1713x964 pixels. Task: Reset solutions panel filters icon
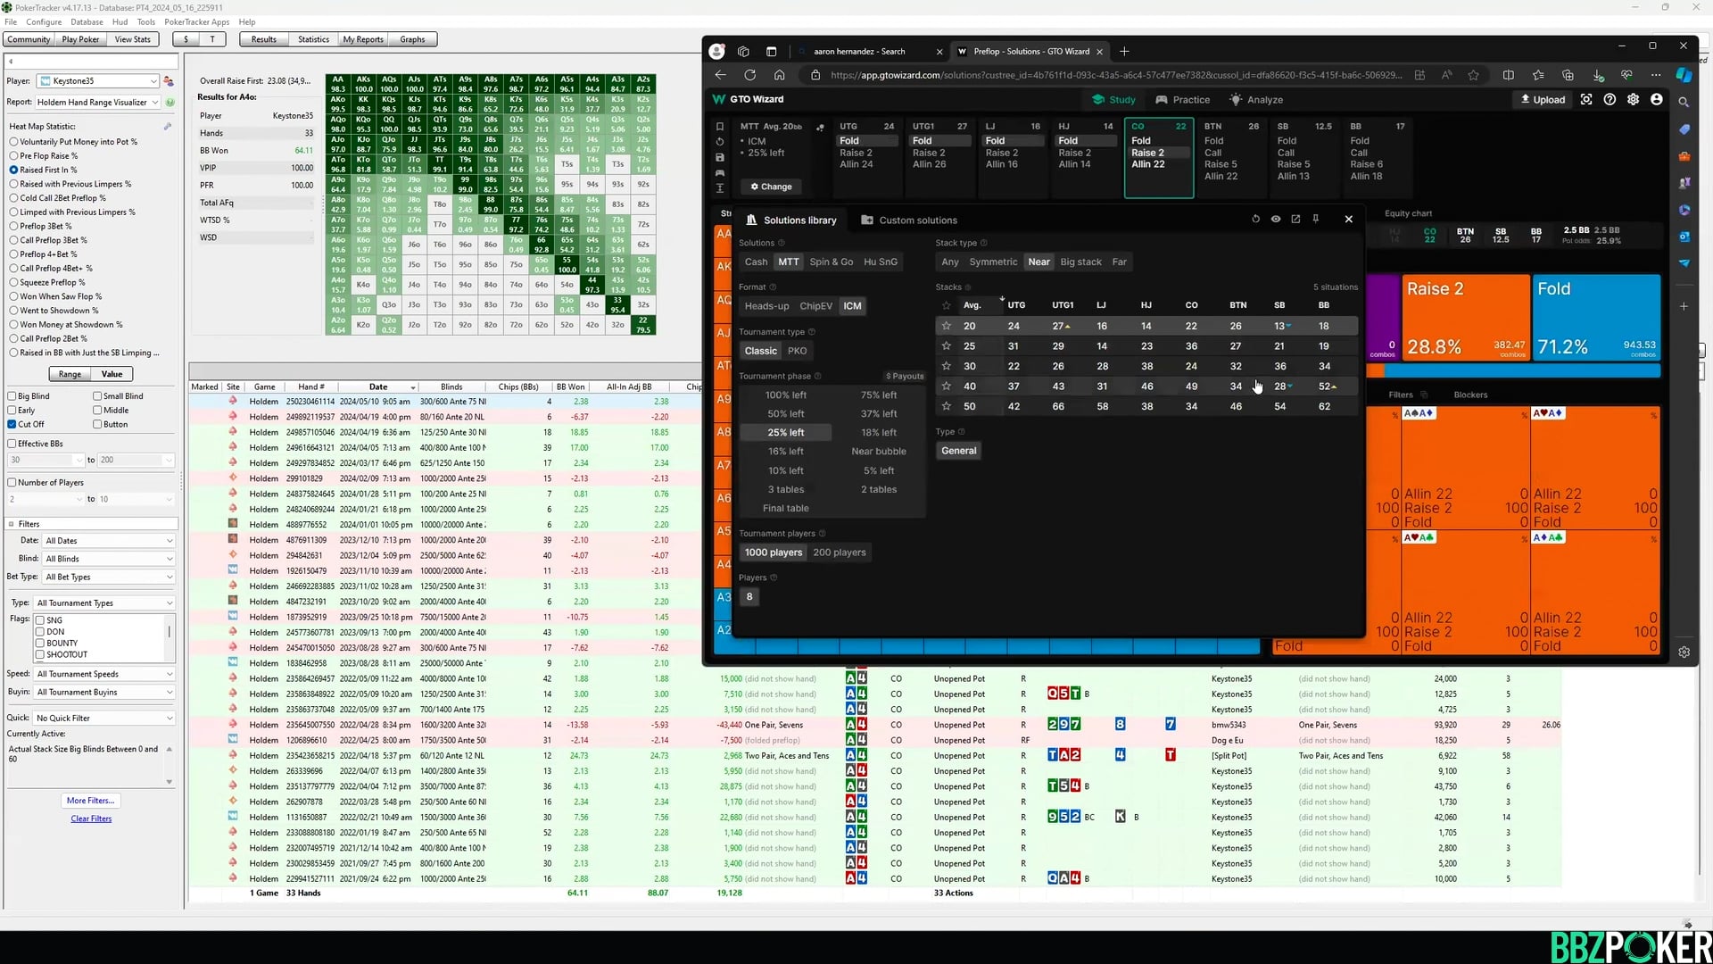(x=1255, y=219)
